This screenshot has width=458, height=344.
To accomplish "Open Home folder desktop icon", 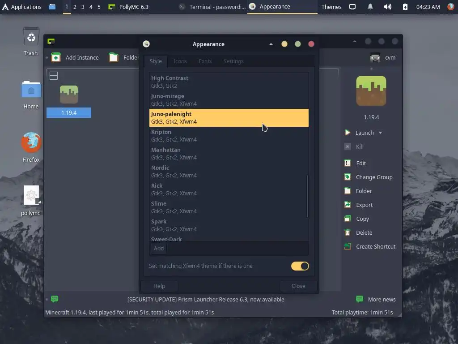I will 31,90.
